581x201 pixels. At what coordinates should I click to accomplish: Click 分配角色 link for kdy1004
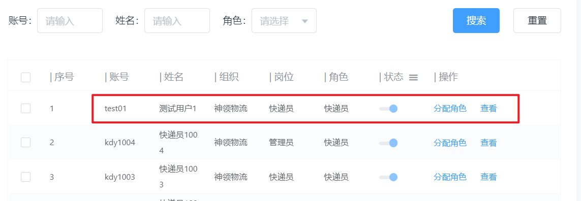tap(450, 143)
